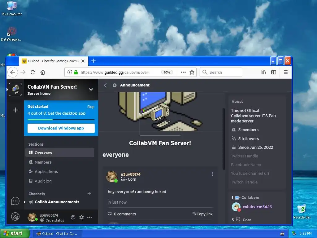The image size is (317, 238).
Task: Open DataWagon desktop shortcut
Action: point(11,34)
